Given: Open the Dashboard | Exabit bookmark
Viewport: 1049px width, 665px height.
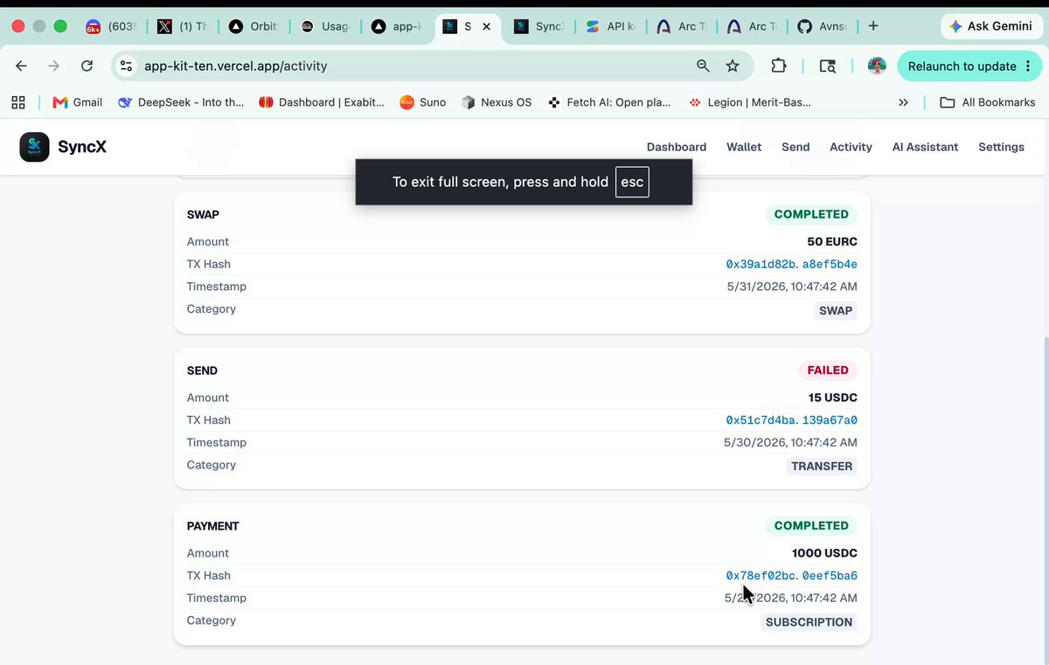Looking at the screenshot, I should point(322,102).
